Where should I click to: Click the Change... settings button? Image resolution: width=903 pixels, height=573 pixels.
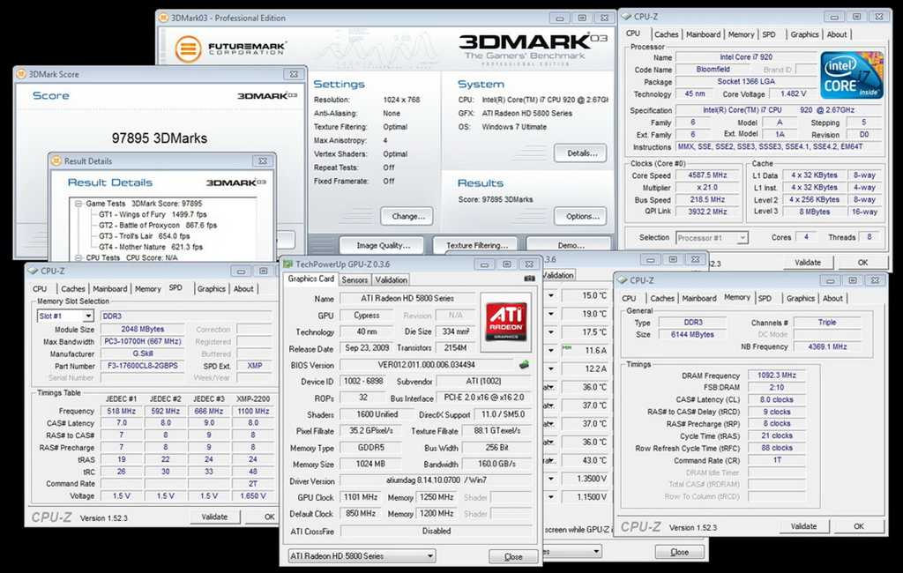(x=407, y=217)
